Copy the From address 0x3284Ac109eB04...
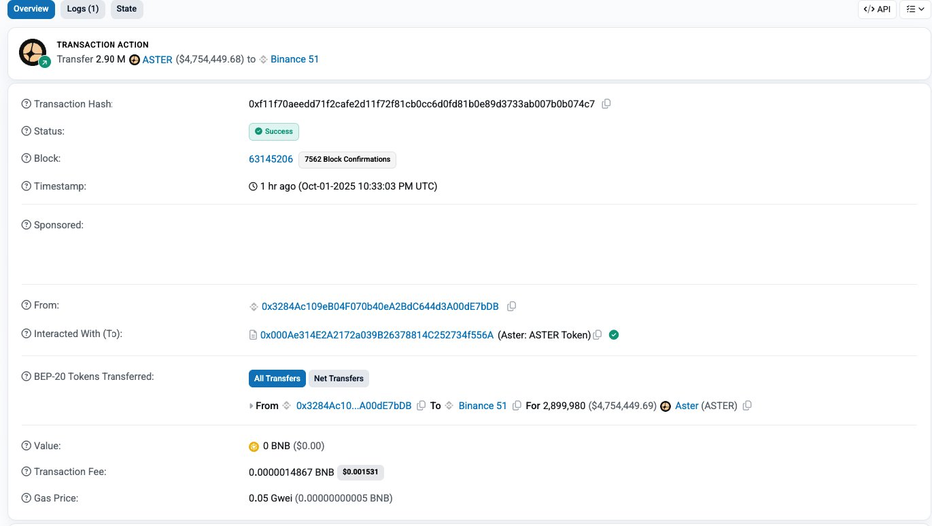 pos(511,306)
